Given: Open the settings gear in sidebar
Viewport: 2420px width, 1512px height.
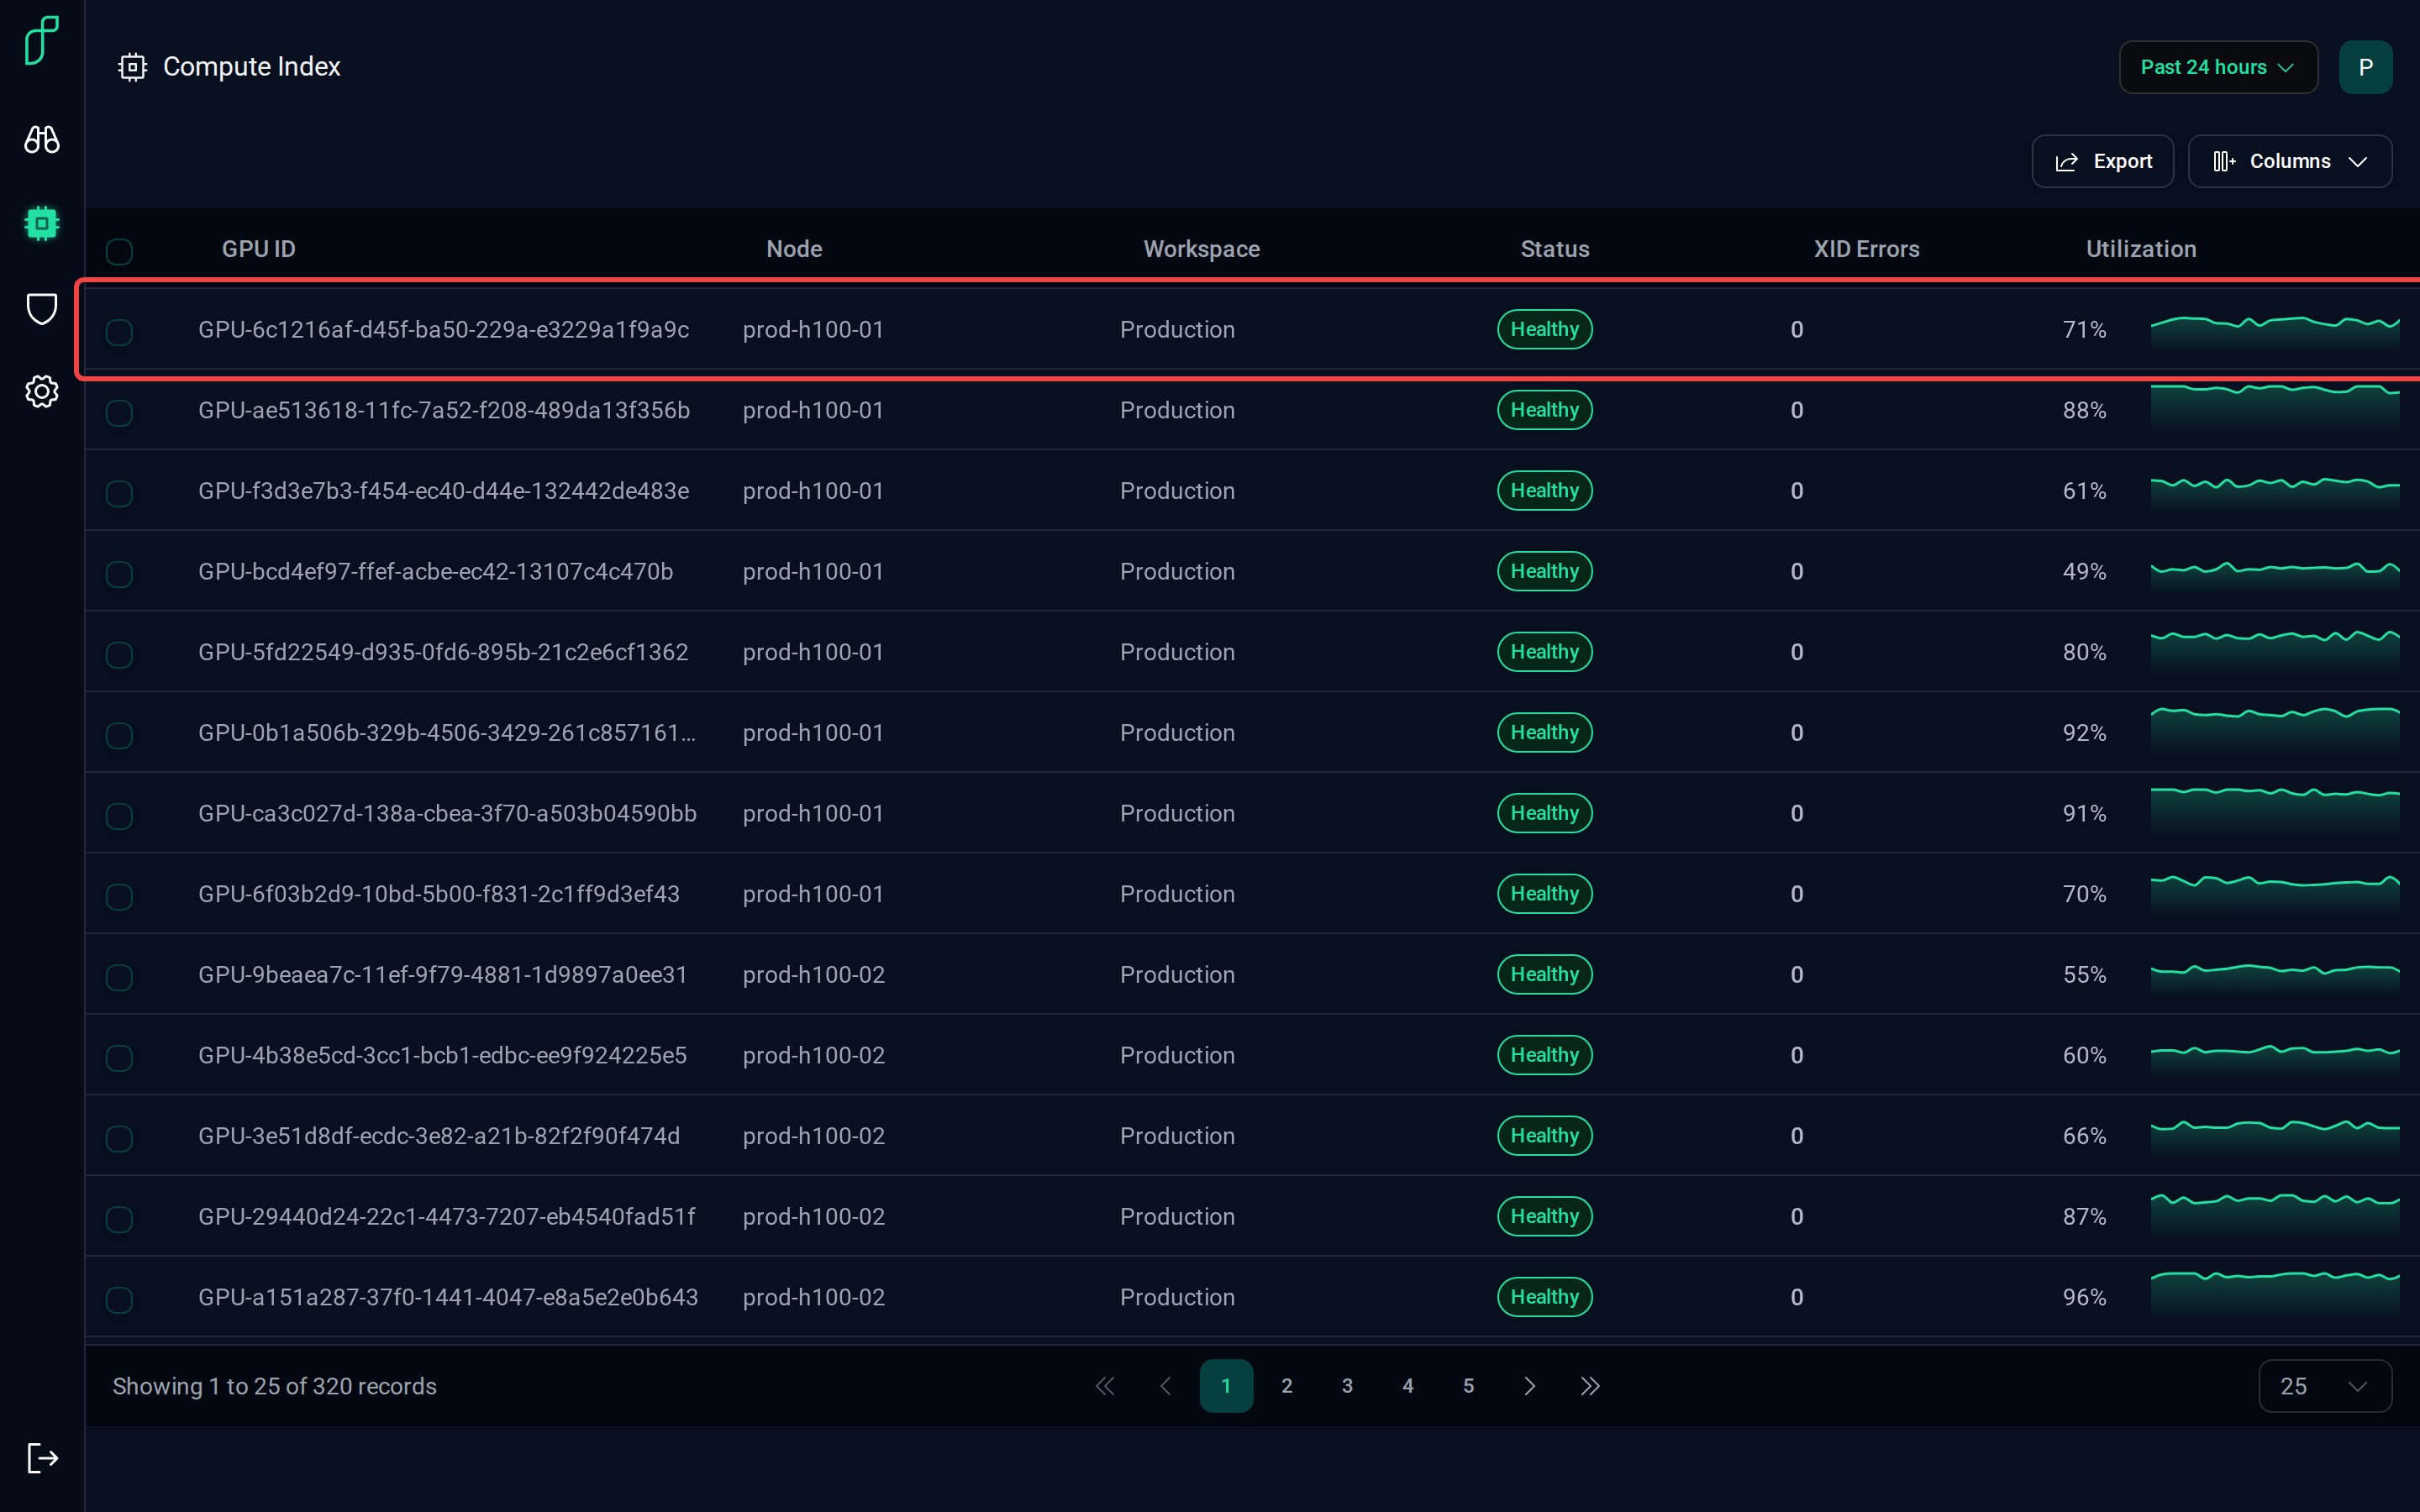Looking at the screenshot, I should click(42, 391).
